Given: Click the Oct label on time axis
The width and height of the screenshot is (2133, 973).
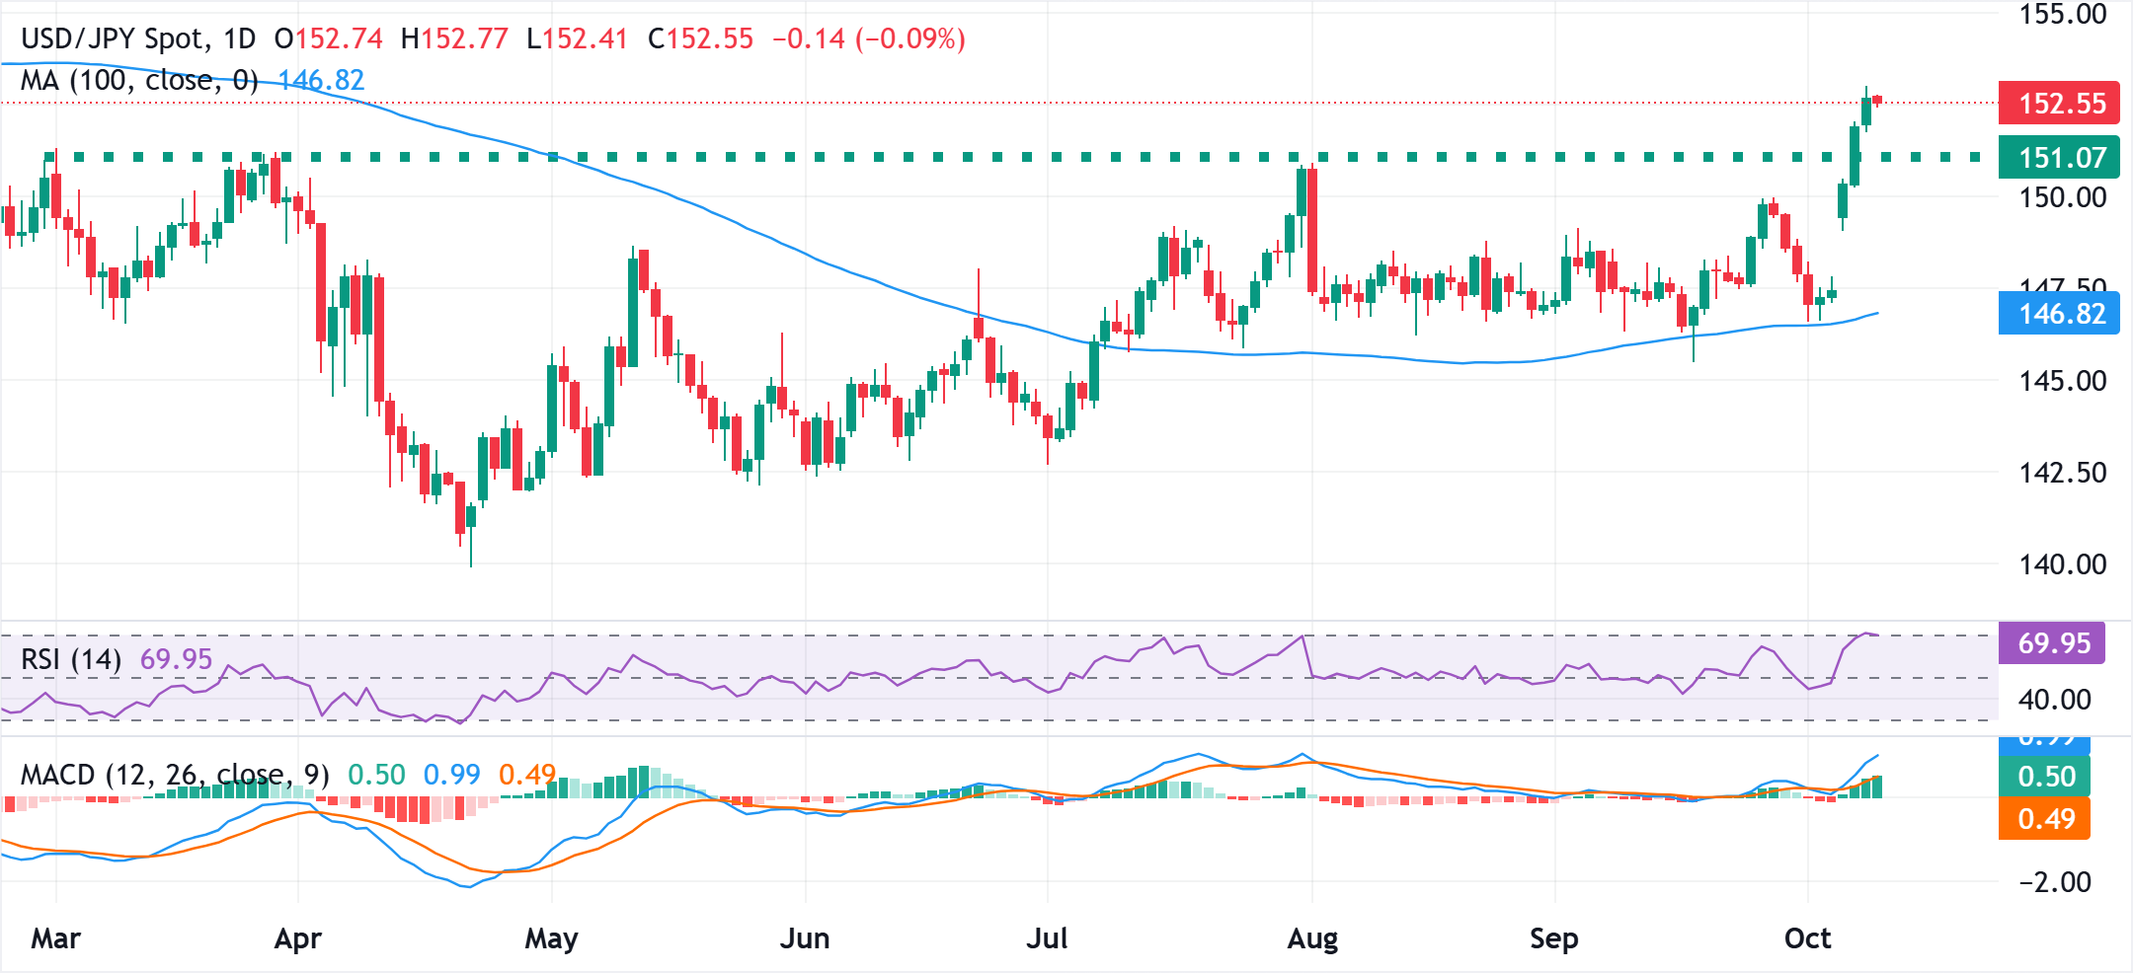Looking at the screenshot, I should tap(1807, 937).
